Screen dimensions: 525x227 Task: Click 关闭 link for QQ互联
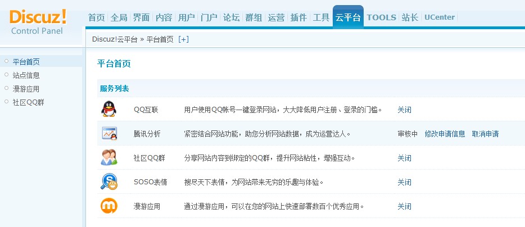point(405,110)
